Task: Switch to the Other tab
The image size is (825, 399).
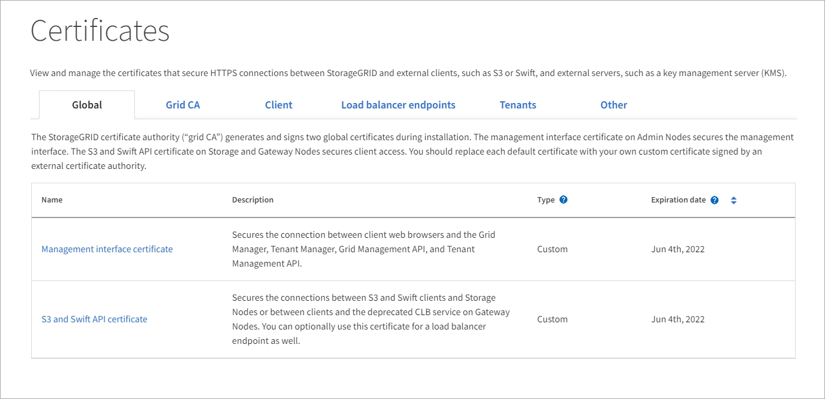Action: pos(614,105)
